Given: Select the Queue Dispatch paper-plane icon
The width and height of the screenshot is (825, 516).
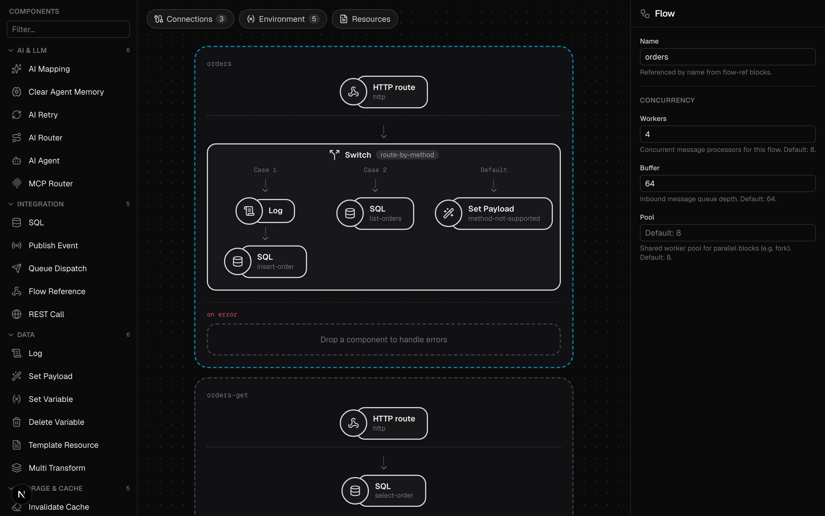Looking at the screenshot, I should coord(16,268).
